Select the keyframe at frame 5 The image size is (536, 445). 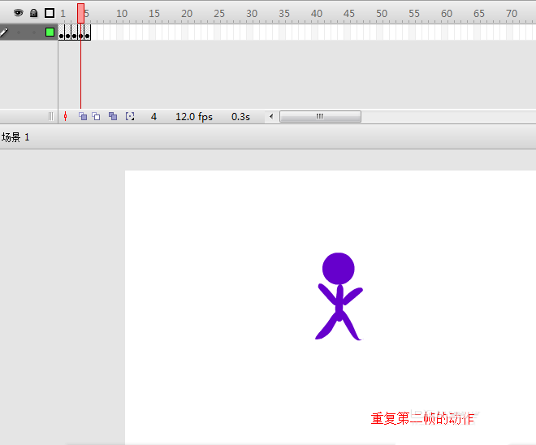point(88,32)
